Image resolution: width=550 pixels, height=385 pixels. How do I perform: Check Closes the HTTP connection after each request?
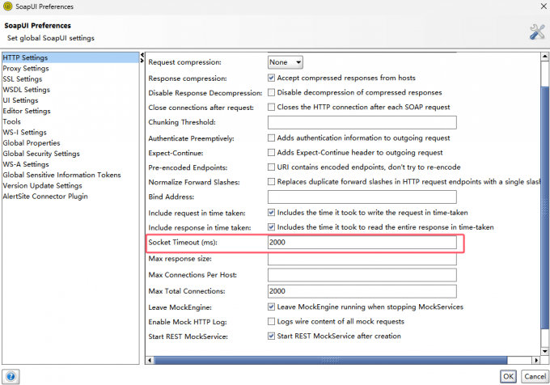point(271,107)
